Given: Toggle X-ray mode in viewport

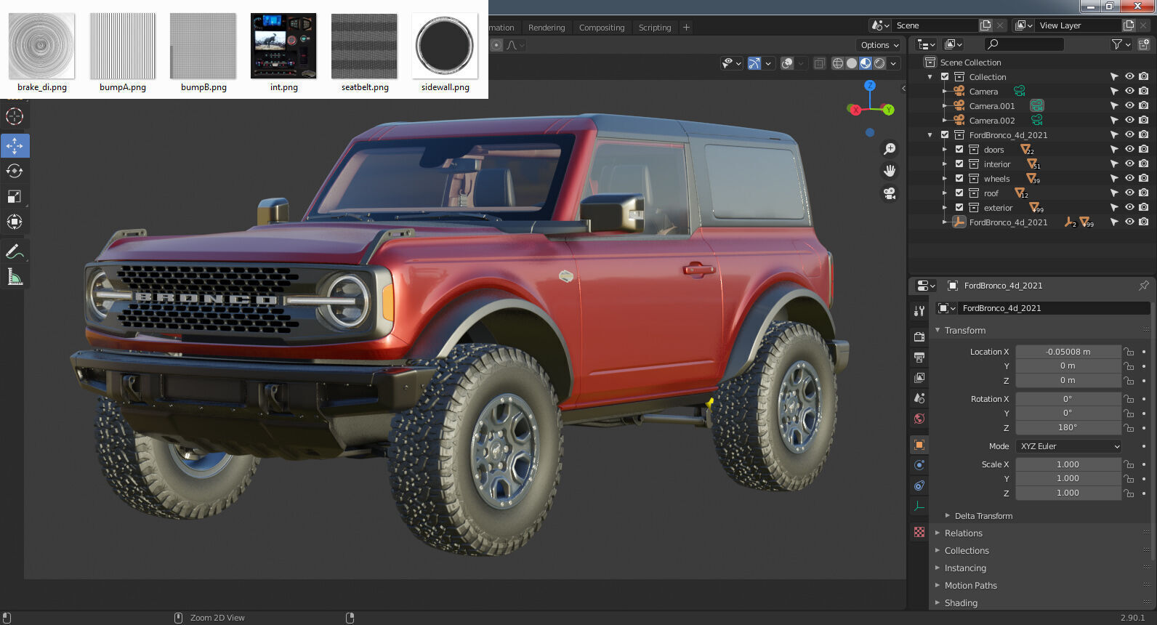Looking at the screenshot, I should 820,63.
